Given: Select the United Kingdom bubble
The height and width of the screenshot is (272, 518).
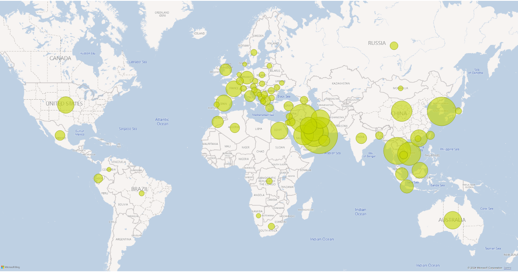Looking at the screenshot, I should point(226,70).
